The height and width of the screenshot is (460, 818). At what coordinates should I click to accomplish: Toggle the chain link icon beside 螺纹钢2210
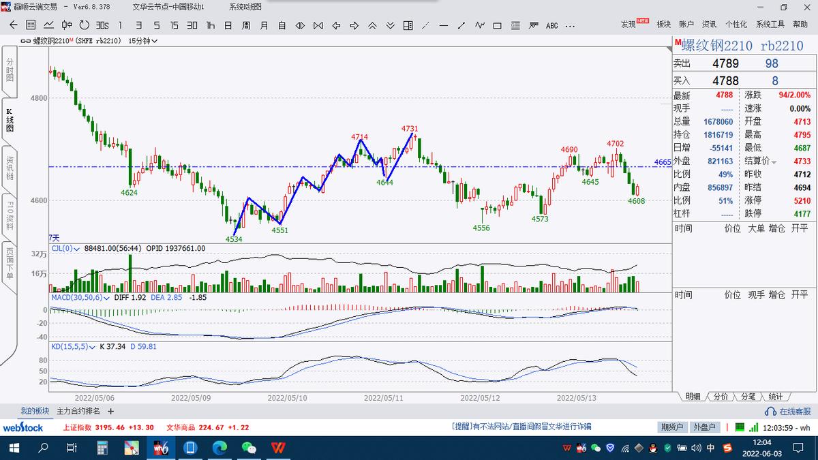[x=26, y=41]
